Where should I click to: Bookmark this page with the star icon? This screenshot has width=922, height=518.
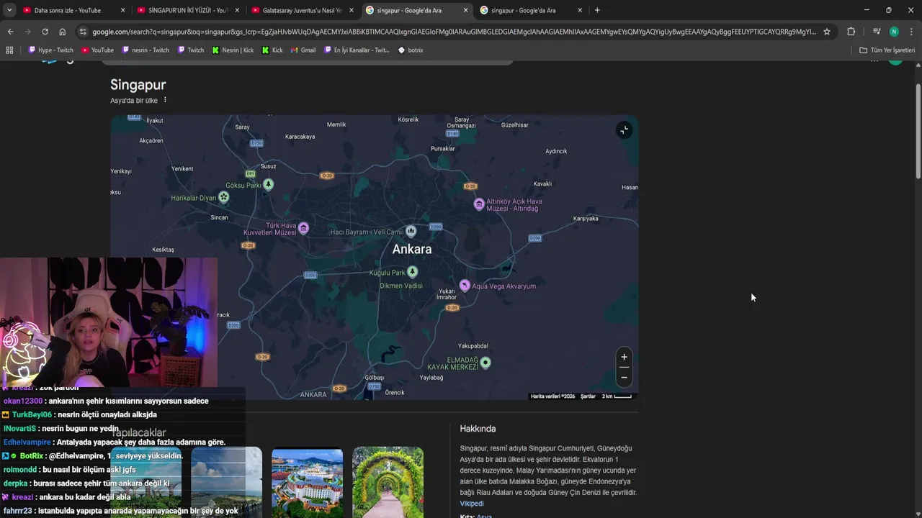[x=827, y=32]
